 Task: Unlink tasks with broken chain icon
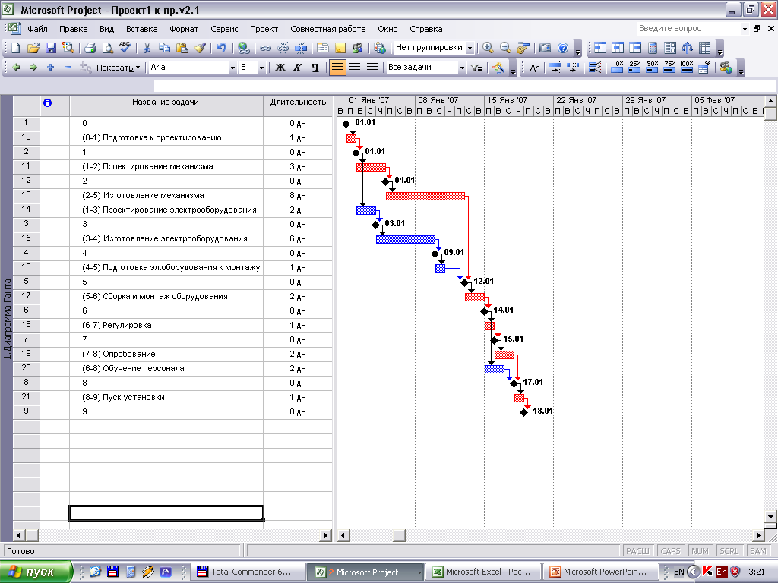[x=283, y=48]
